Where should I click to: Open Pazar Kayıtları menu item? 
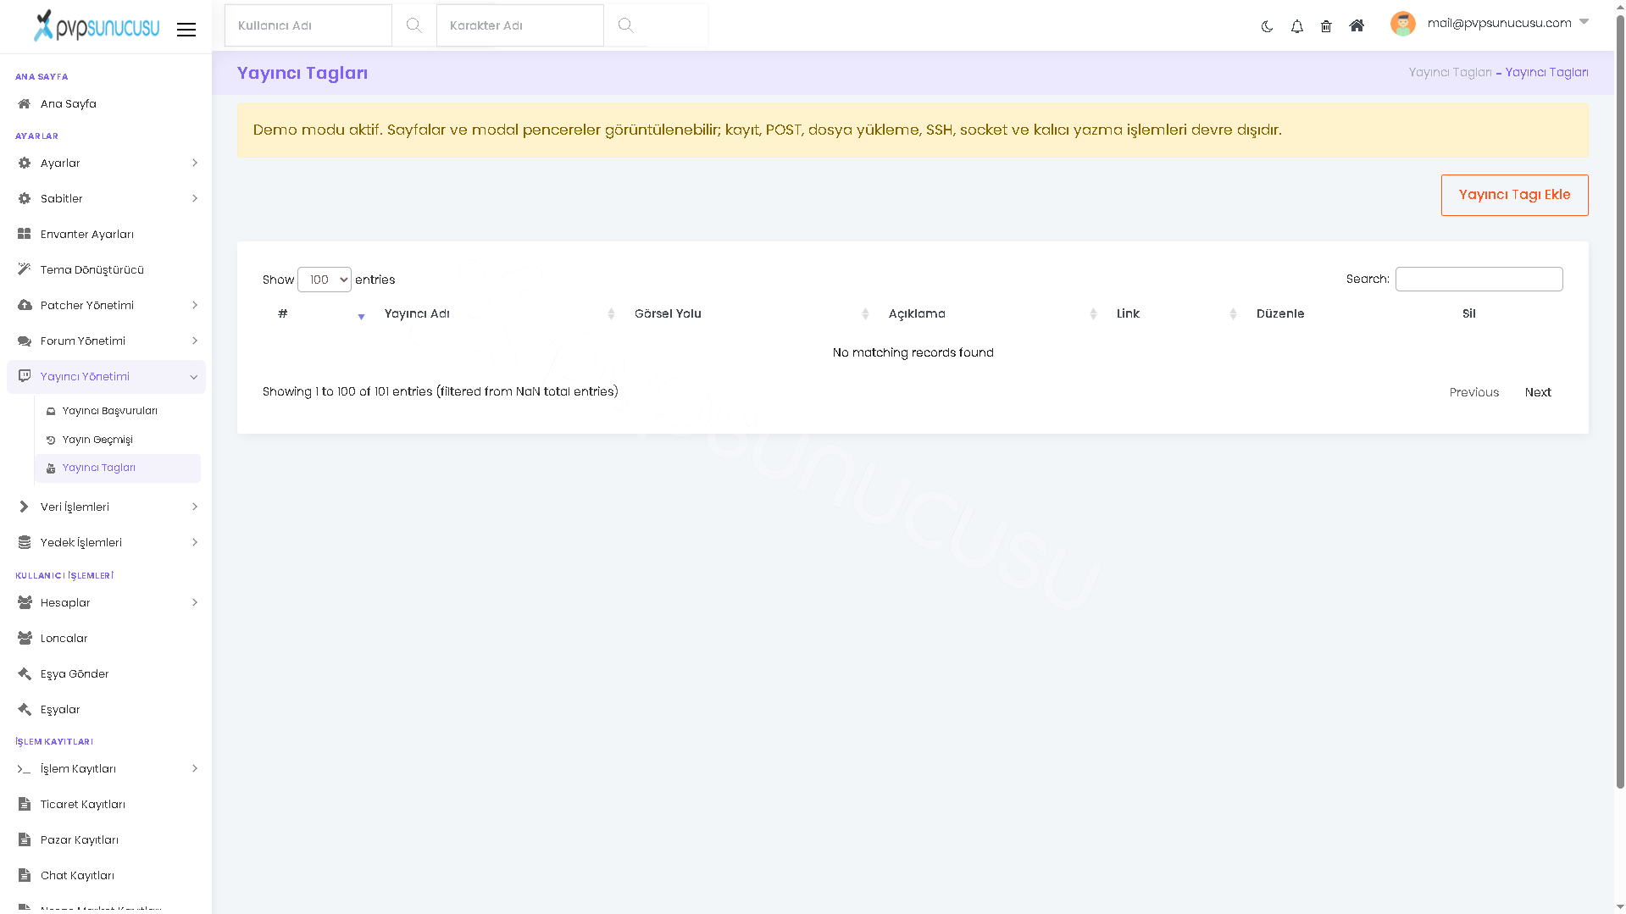(106, 840)
